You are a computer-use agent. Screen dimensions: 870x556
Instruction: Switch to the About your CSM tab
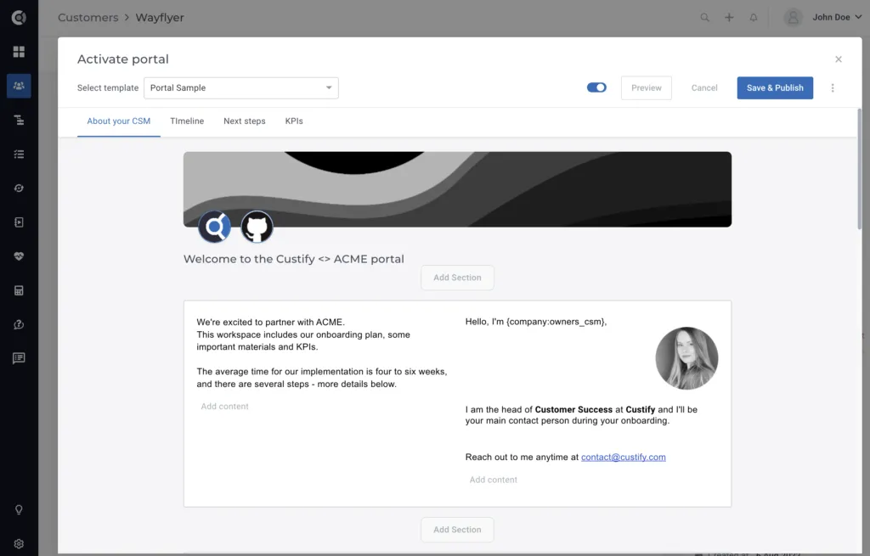click(119, 121)
